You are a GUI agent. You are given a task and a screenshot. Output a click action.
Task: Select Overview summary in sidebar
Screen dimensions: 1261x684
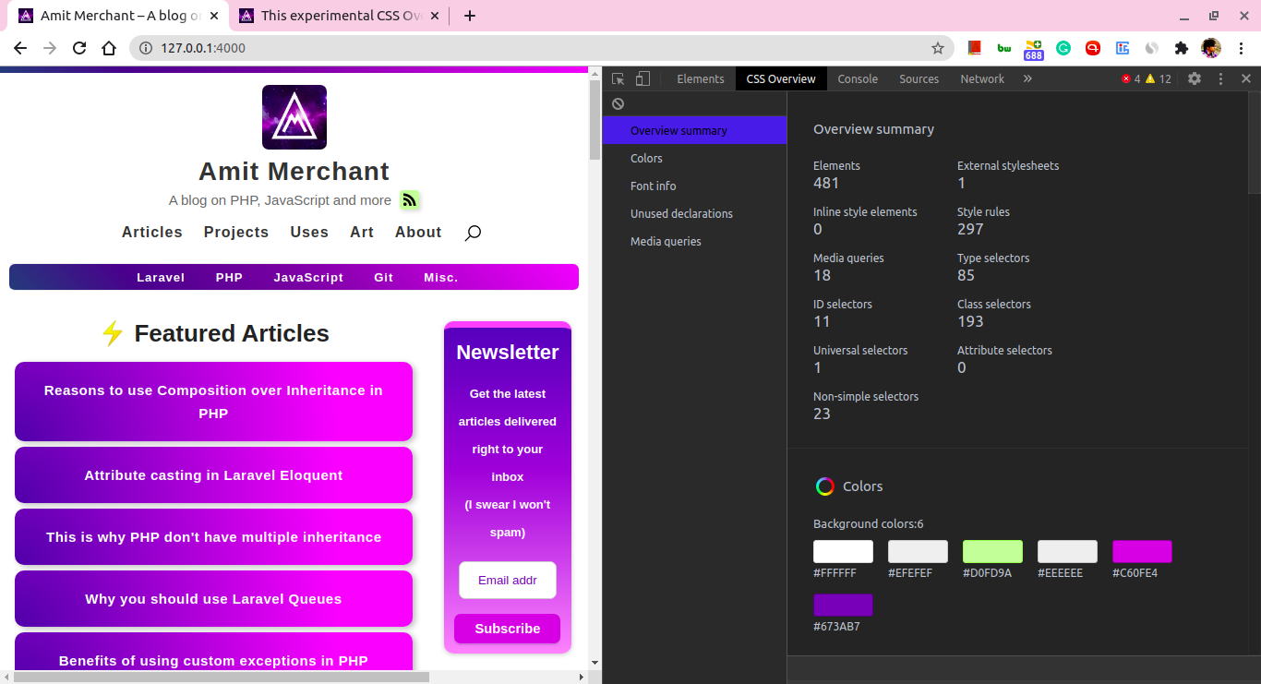[x=694, y=130]
